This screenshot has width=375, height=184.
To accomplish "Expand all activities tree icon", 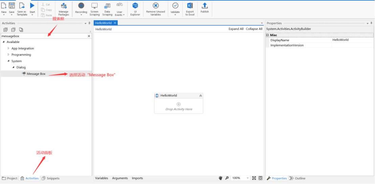I will coord(5,30).
